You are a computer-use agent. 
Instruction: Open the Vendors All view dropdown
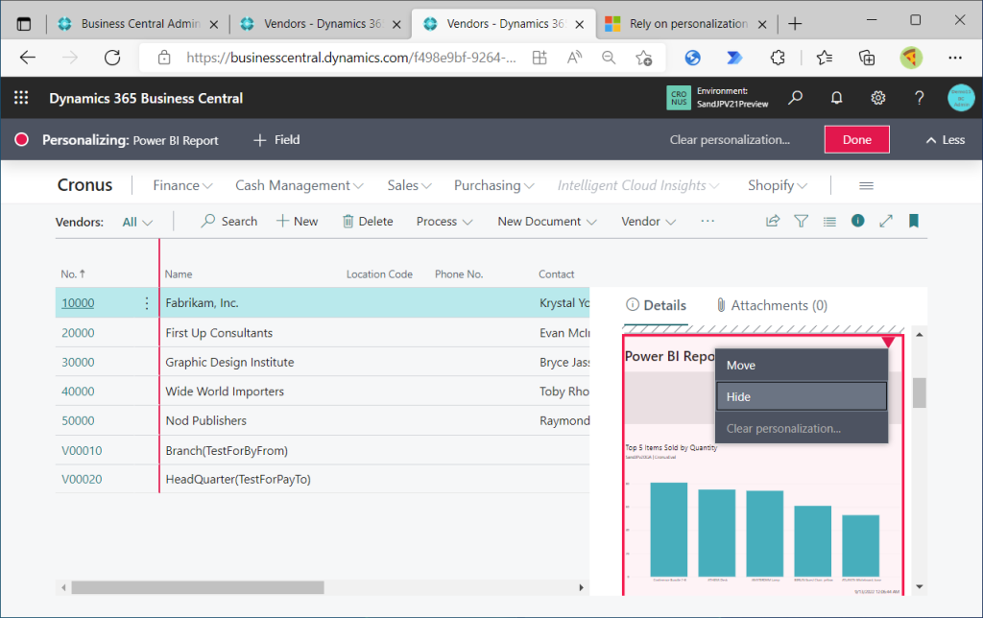tap(137, 222)
